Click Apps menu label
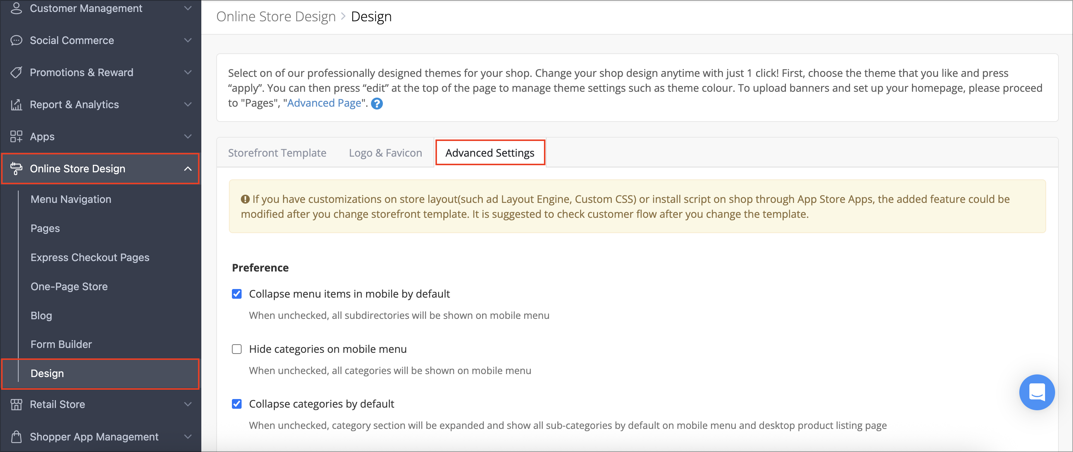 click(42, 136)
